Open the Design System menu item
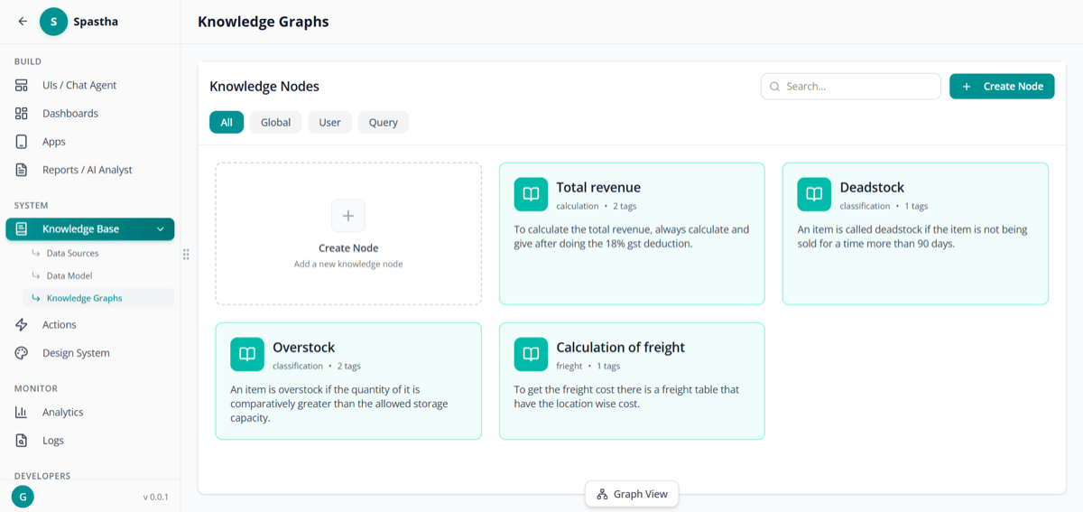 click(90, 353)
